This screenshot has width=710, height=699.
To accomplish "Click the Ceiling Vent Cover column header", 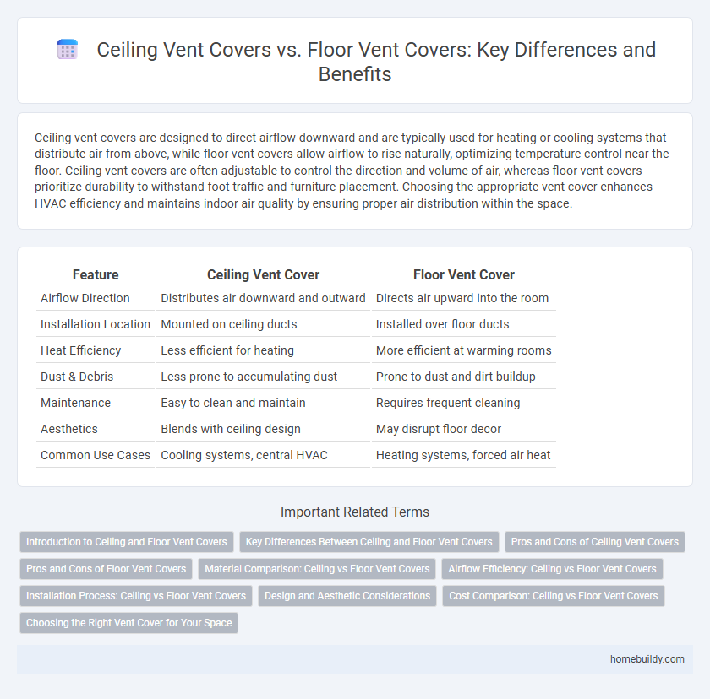I will click(263, 274).
